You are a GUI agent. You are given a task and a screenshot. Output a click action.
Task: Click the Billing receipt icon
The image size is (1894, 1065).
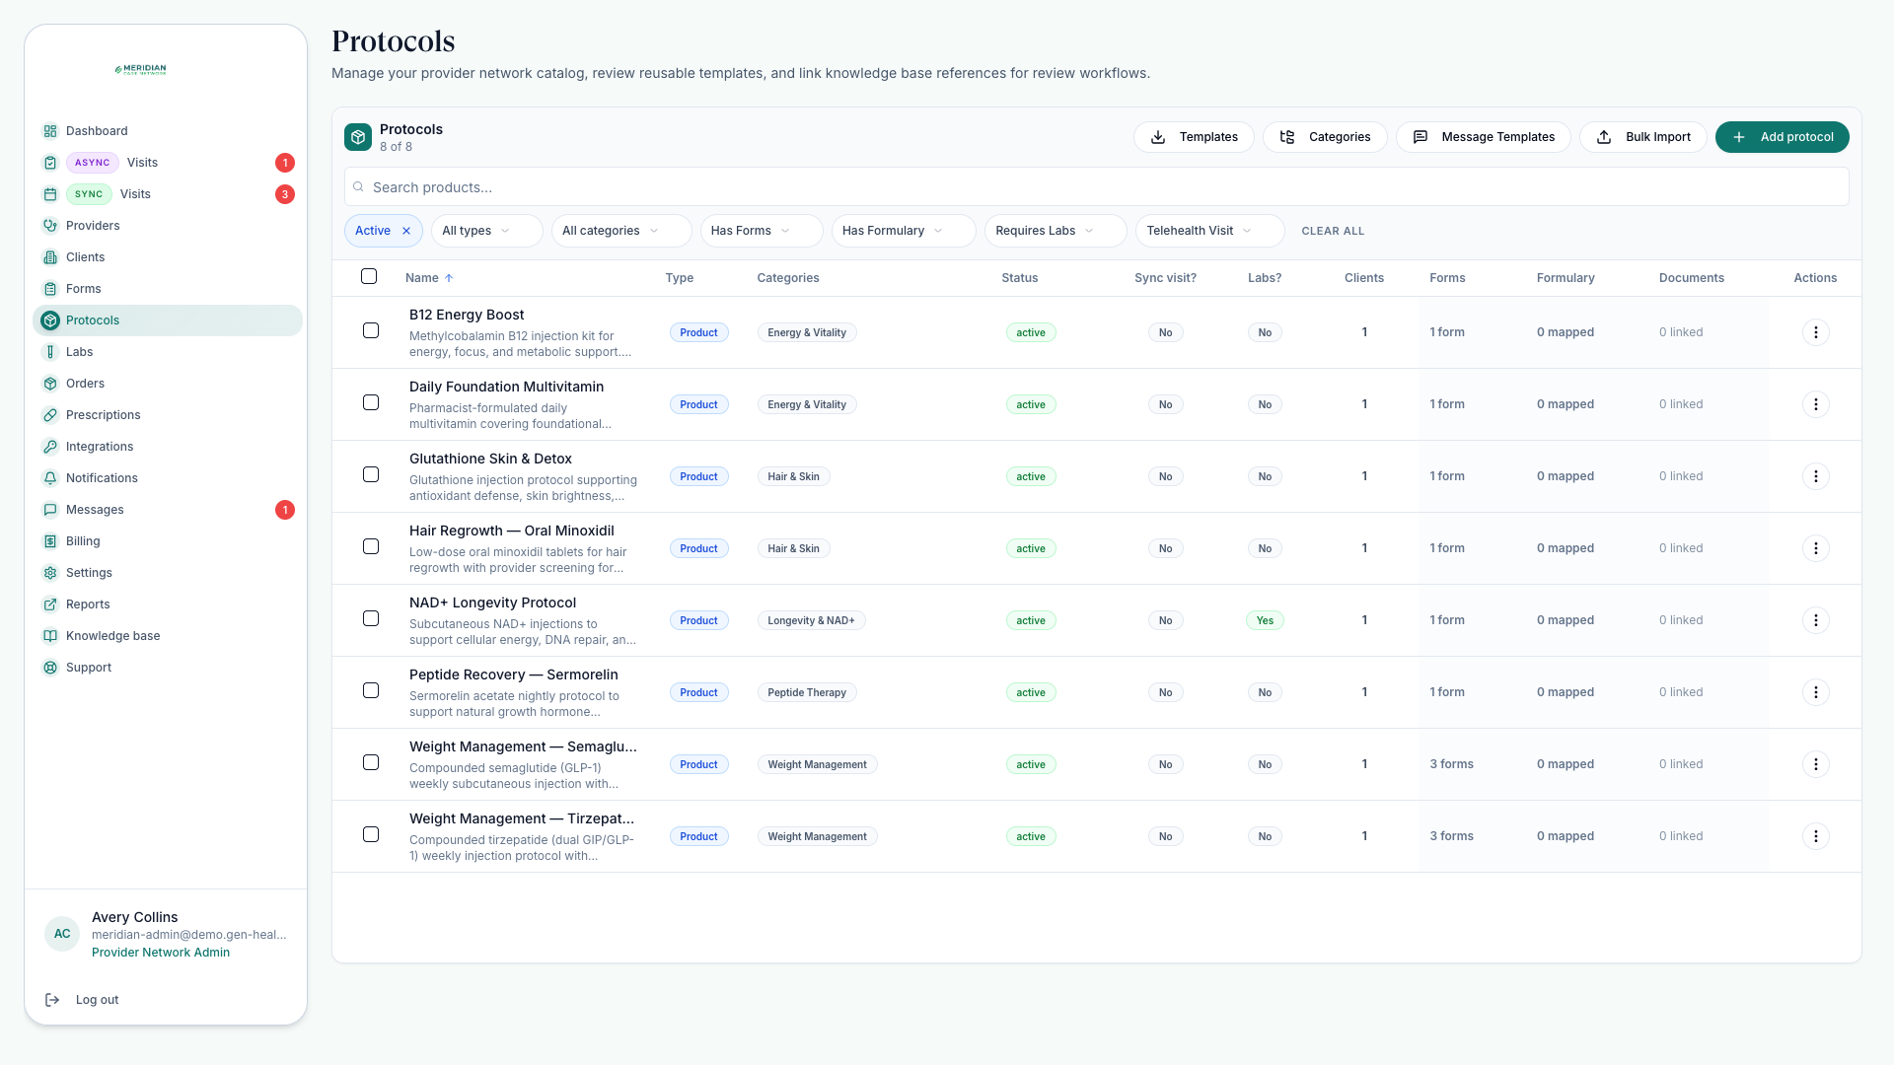point(50,541)
